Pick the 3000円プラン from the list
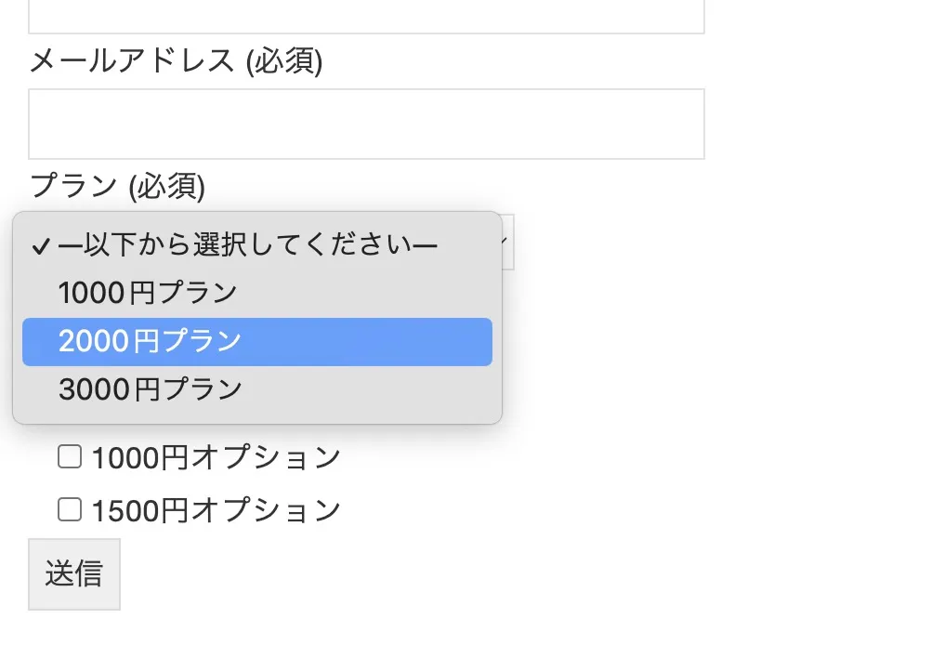 [x=149, y=389]
